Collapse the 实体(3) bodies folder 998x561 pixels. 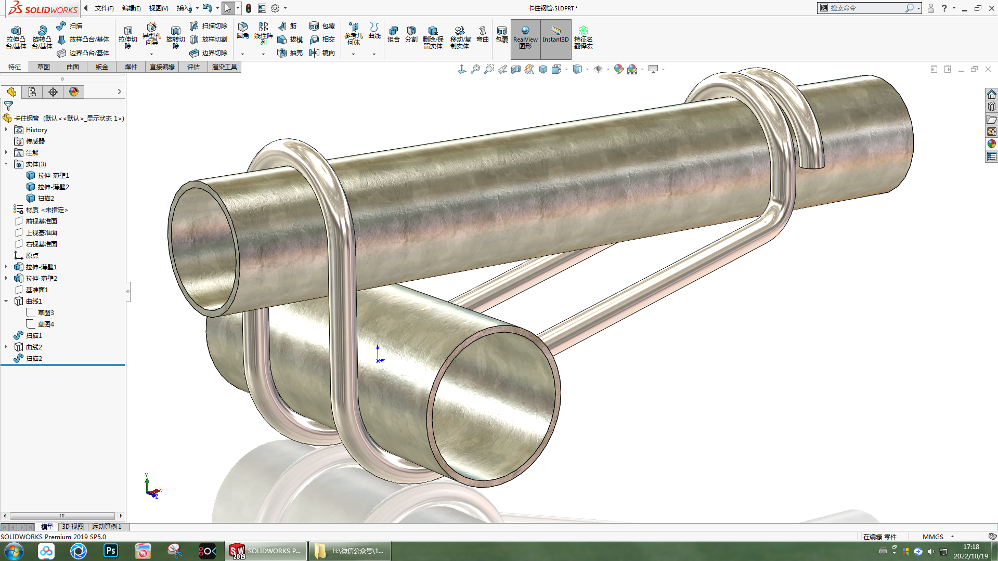click(x=6, y=164)
